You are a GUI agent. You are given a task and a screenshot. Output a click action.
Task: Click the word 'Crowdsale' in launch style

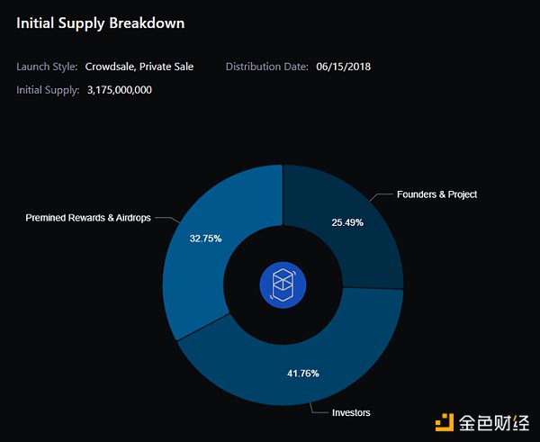pyautogui.click(x=109, y=67)
